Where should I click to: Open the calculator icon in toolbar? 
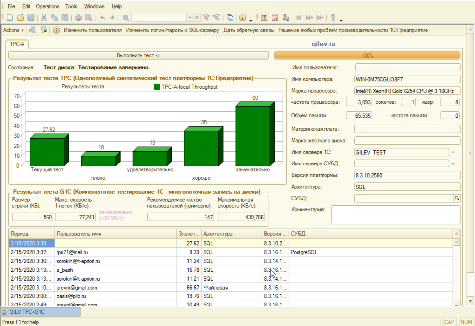[x=264, y=18]
